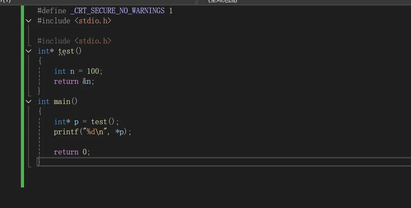411x208 pixels.
Task: Click the number 100 literal
Action: point(93,71)
